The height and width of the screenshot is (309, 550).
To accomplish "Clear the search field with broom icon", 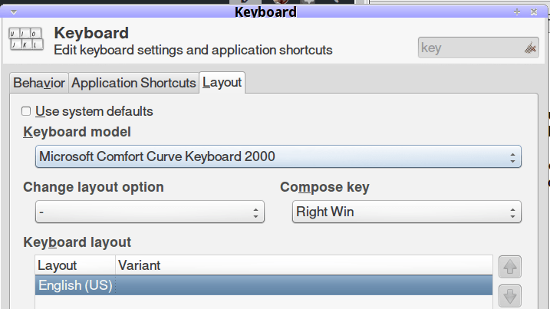I will pyautogui.click(x=530, y=48).
